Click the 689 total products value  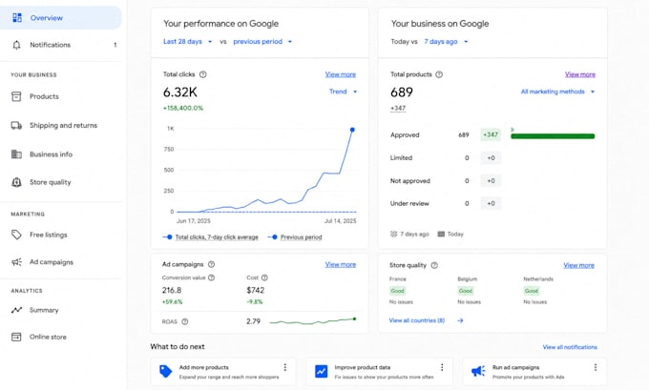point(402,92)
